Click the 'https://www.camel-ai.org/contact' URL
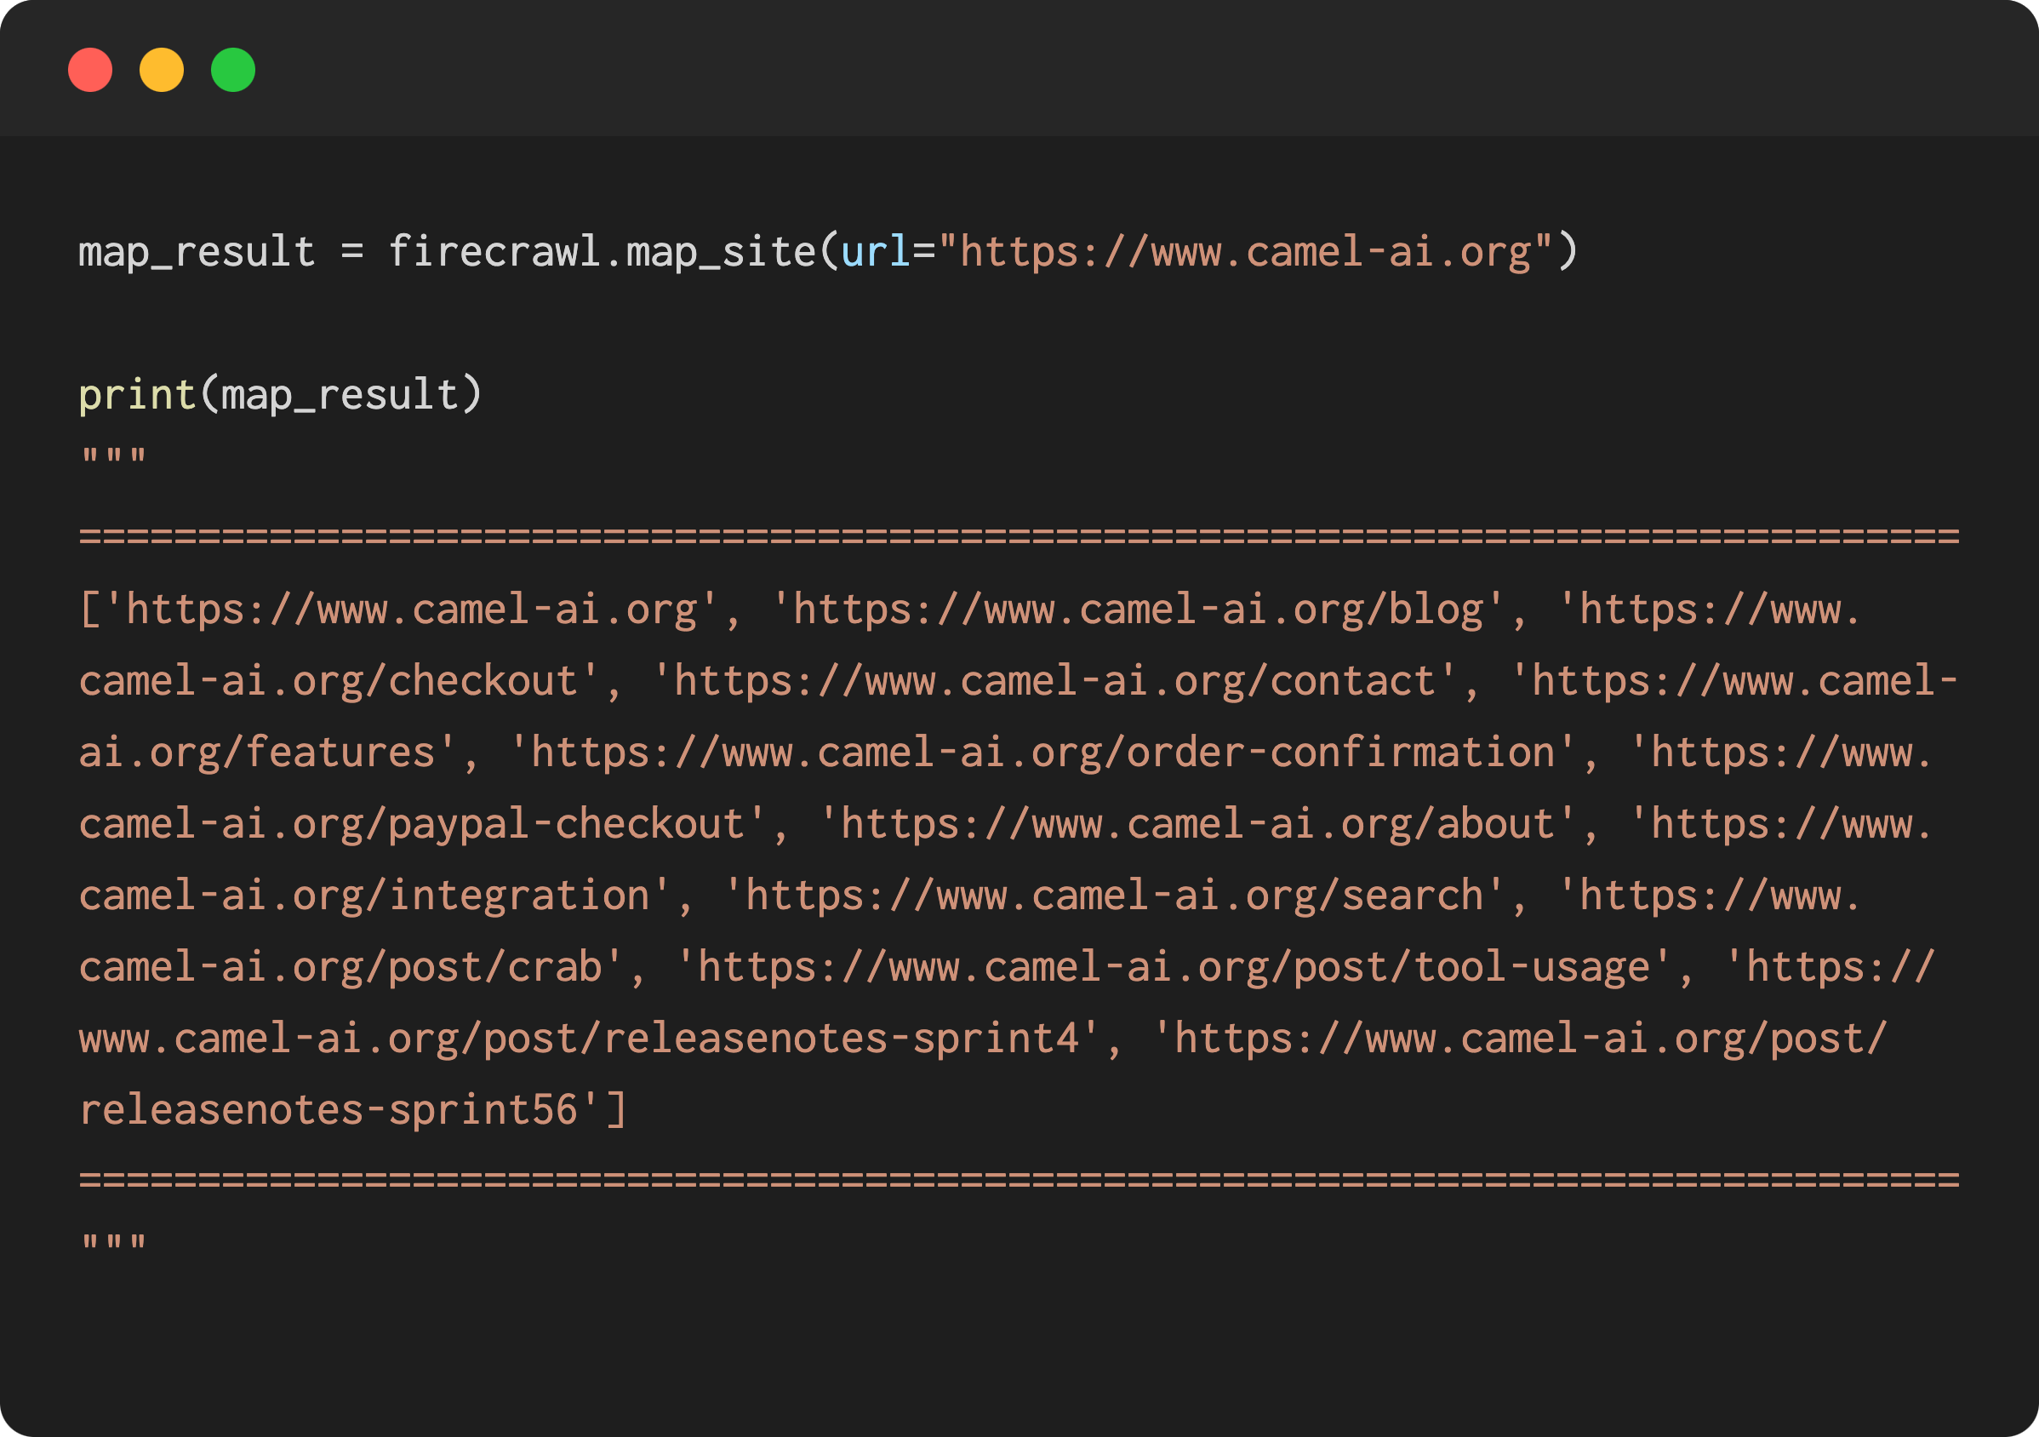The height and width of the screenshot is (1437, 2039). tap(1054, 681)
